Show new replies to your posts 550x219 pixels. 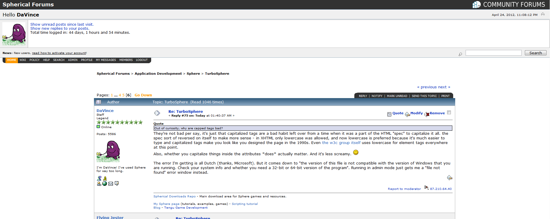(60, 29)
